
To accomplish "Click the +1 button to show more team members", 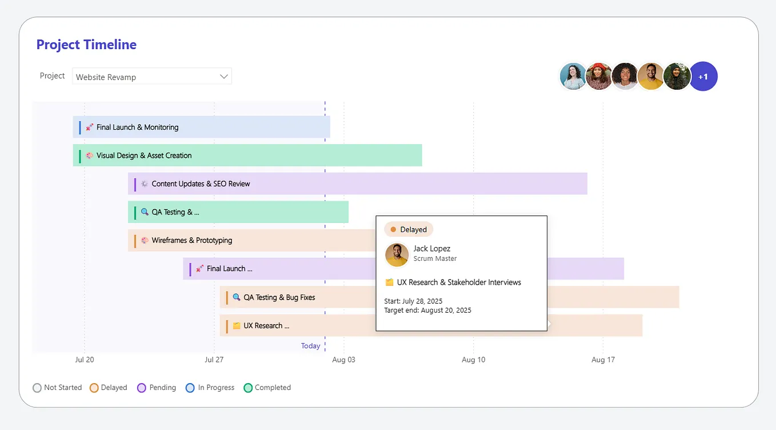I will [703, 76].
